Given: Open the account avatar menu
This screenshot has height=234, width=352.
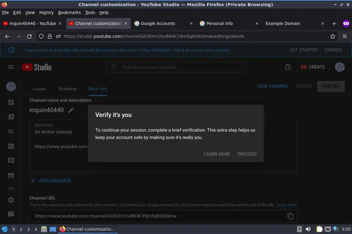Looking at the screenshot, I should [340, 67].
